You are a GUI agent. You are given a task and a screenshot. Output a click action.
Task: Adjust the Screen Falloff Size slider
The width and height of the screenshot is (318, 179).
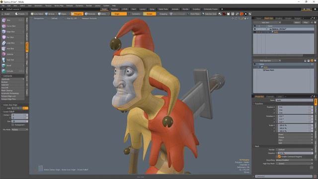pos(20,121)
